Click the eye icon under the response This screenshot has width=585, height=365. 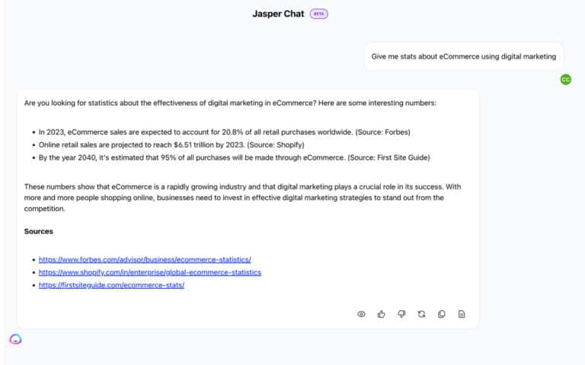tap(362, 314)
